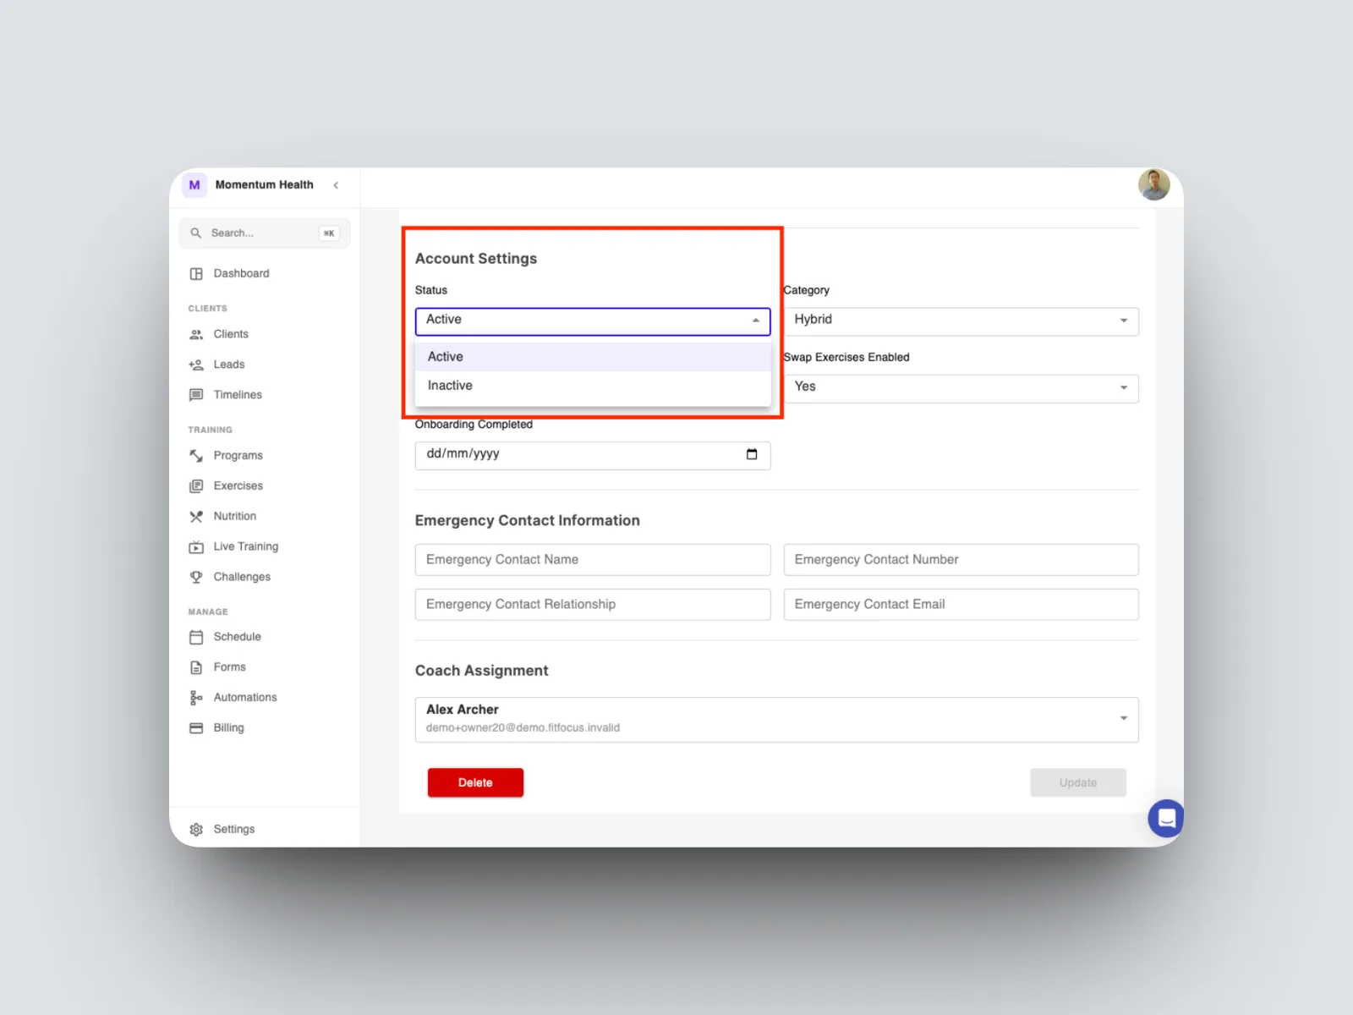Open the date picker calendar icon

752,454
